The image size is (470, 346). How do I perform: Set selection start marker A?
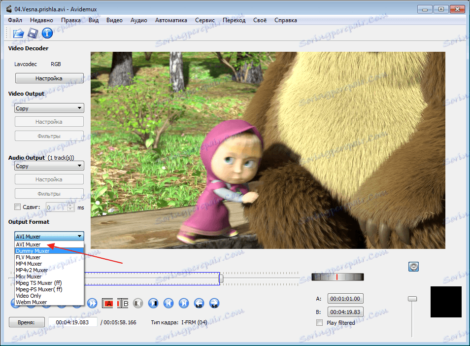point(107,303)
